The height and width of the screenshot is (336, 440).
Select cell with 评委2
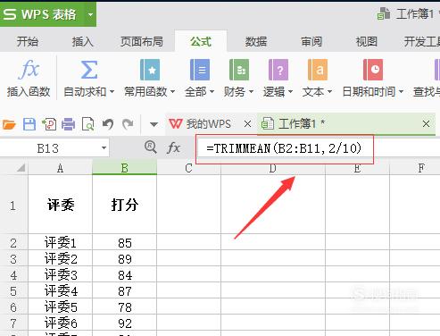[60, 258]
